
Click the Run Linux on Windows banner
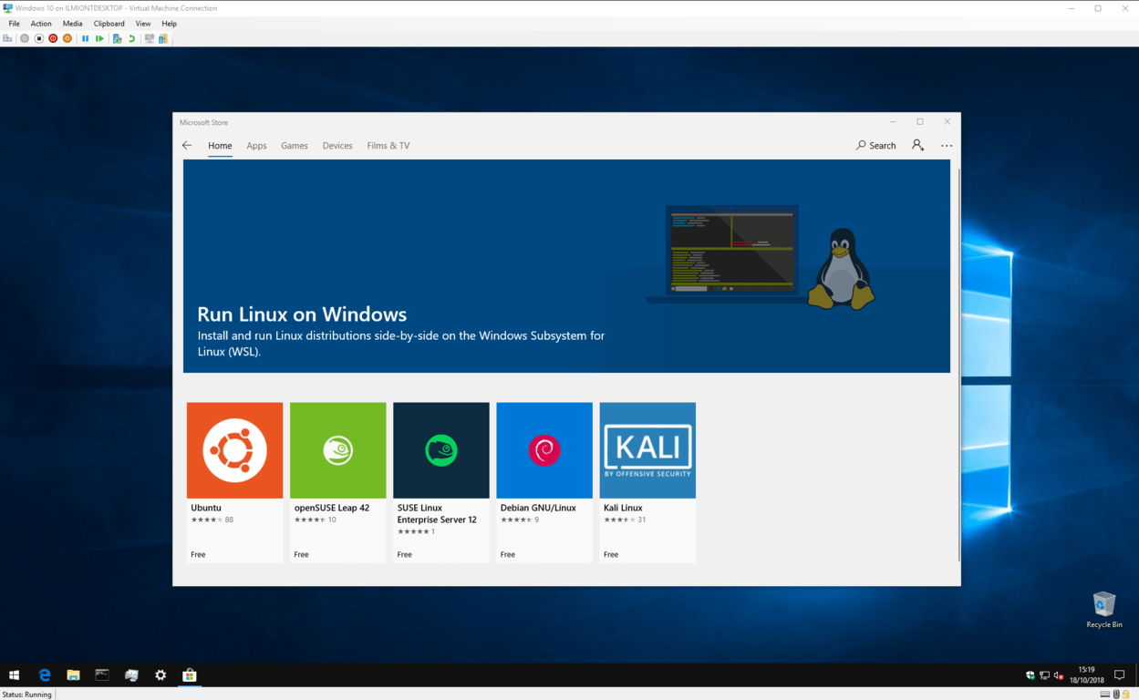(566, 266)
